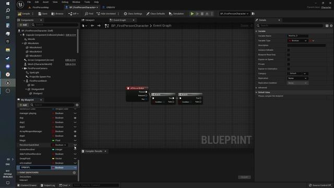Toggle Private checkbox

(x=289, y=64)
